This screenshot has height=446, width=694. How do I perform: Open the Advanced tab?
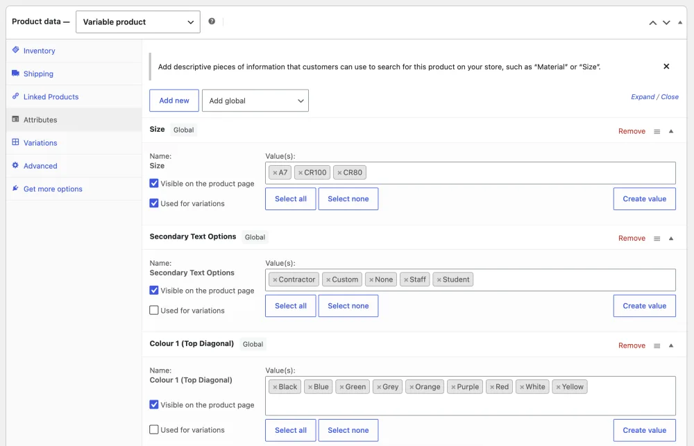click(74, 166)
